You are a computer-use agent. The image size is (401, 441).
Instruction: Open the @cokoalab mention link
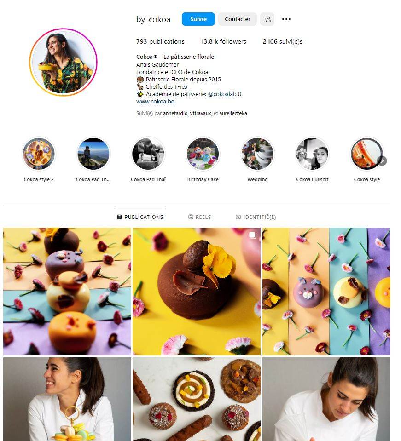coord(222,94)
